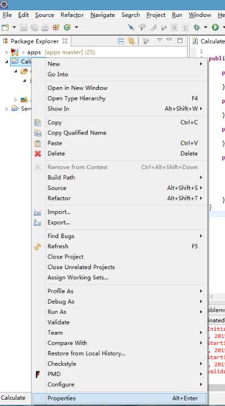This screenshot has height=406, width=225.
Task: Click the red Delete icon in context menu
Action: tap(38, 154)
